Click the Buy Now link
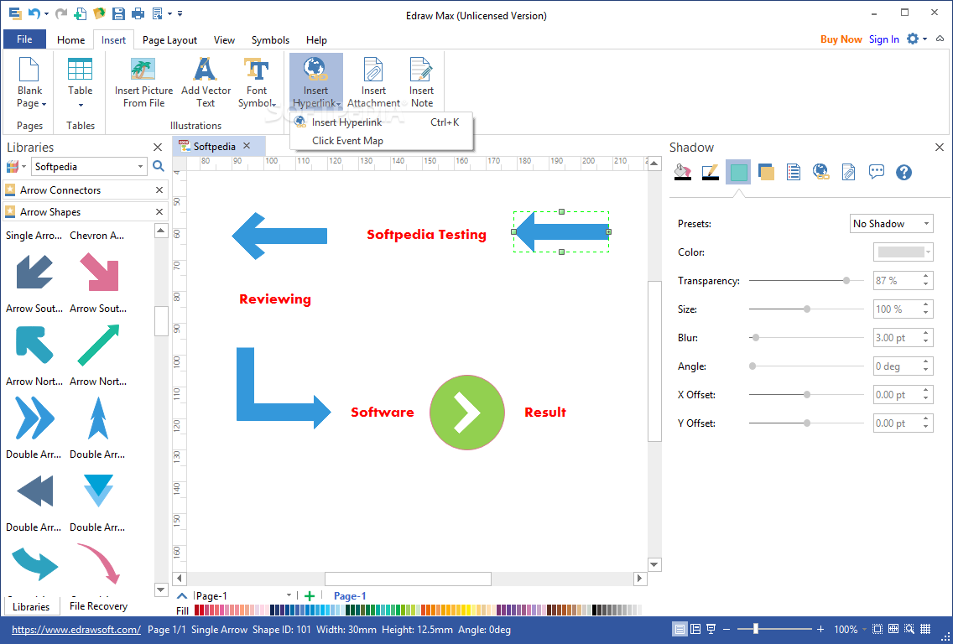This screenshot has height=644, width=953. 841,39
